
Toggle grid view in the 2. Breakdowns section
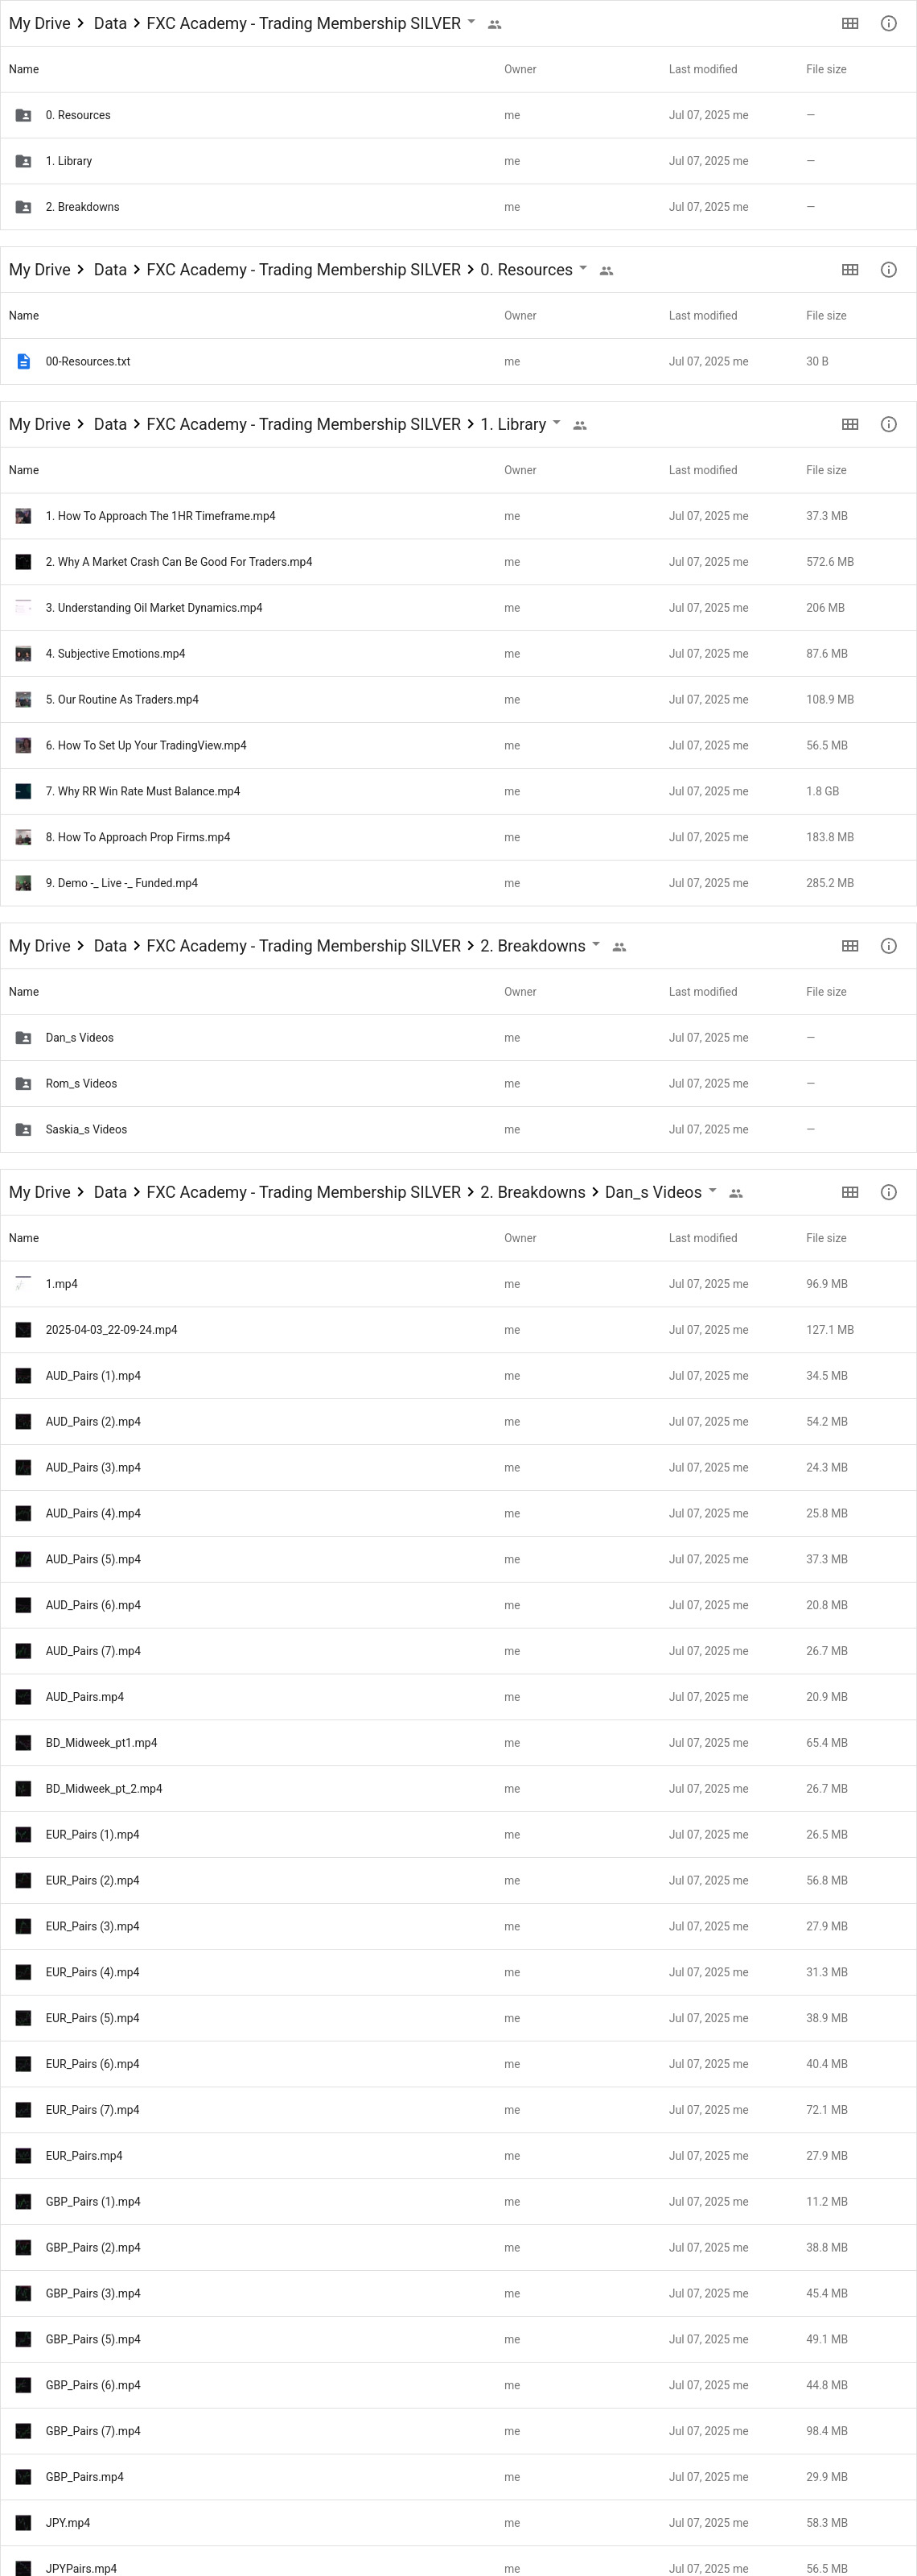[x=849, y=946]
